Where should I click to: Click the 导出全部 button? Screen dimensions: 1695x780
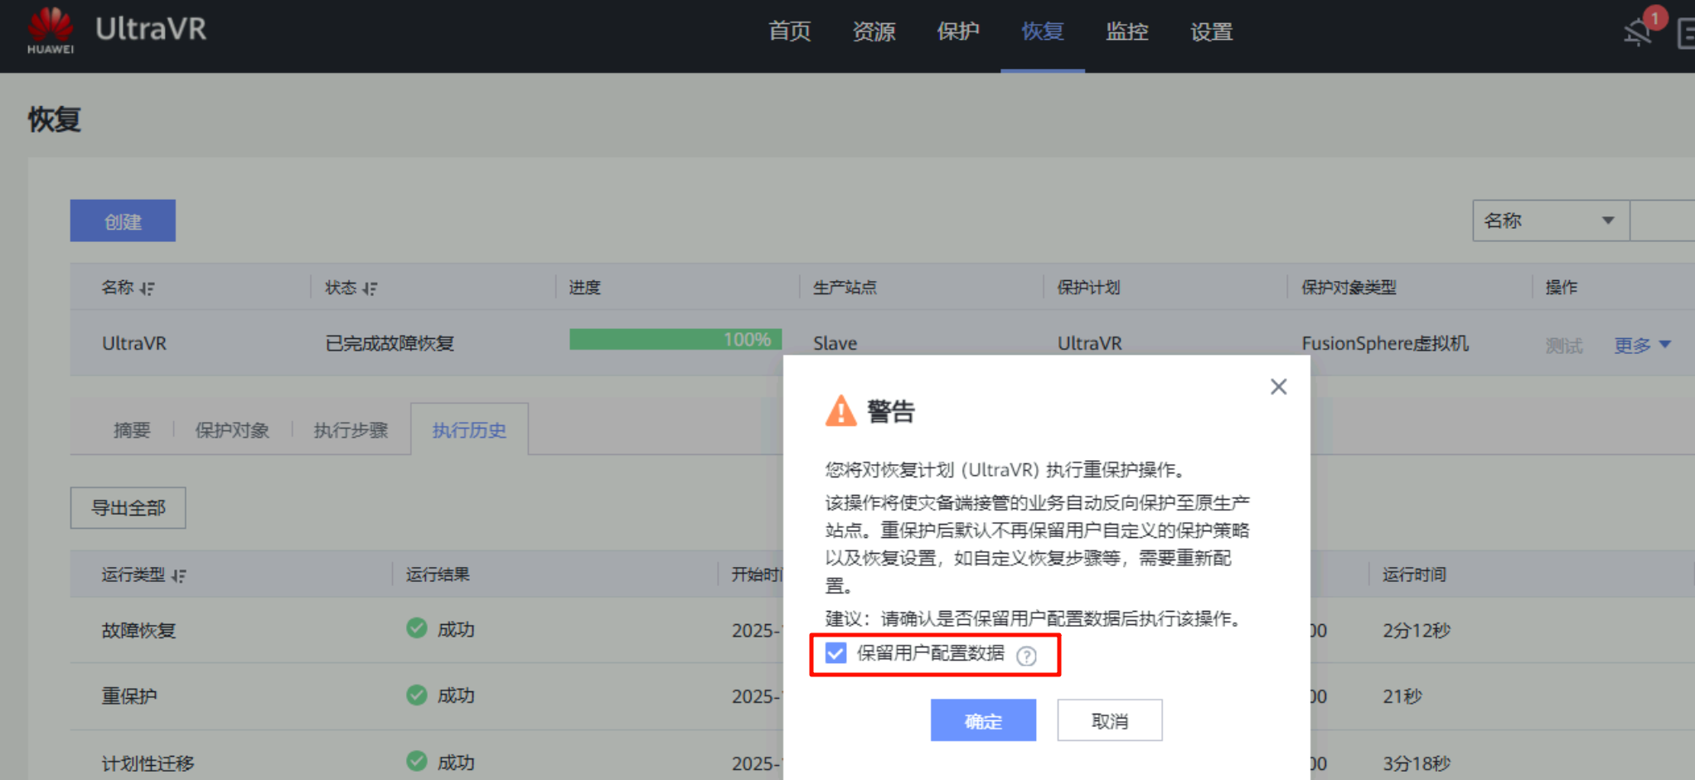click(128, 508)
